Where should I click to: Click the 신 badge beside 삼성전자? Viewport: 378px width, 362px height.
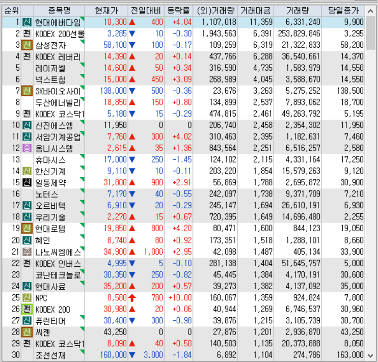point(27,45)
